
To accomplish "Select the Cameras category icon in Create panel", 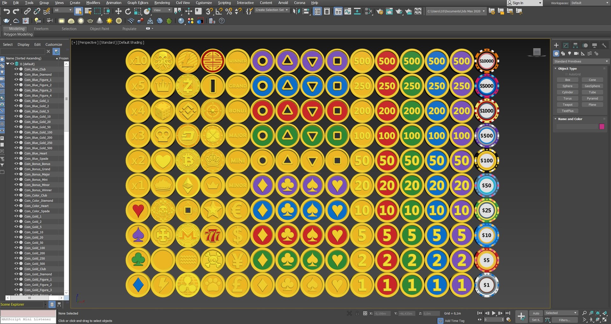I will click(576, 53).
